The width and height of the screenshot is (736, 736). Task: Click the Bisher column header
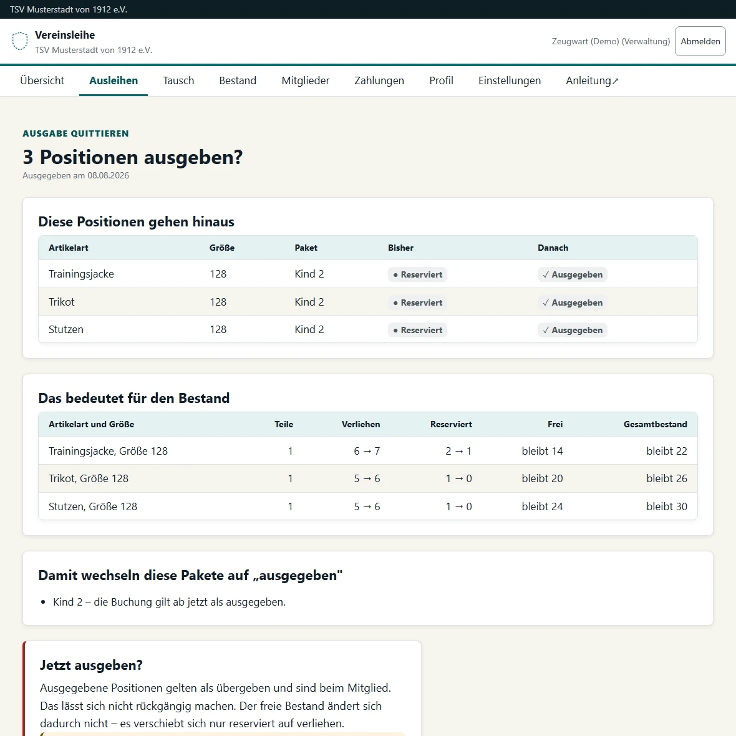[x=401, y=248]
